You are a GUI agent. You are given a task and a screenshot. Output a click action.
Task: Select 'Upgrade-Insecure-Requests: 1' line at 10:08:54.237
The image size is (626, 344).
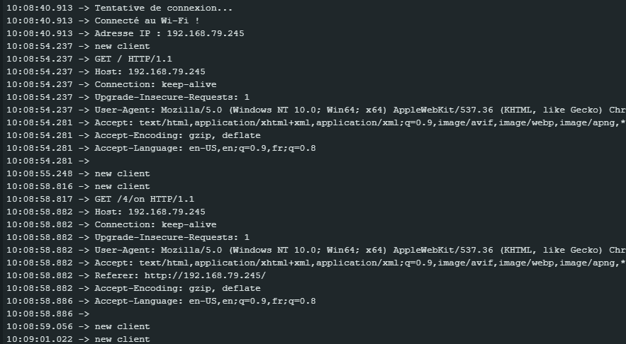128,97
